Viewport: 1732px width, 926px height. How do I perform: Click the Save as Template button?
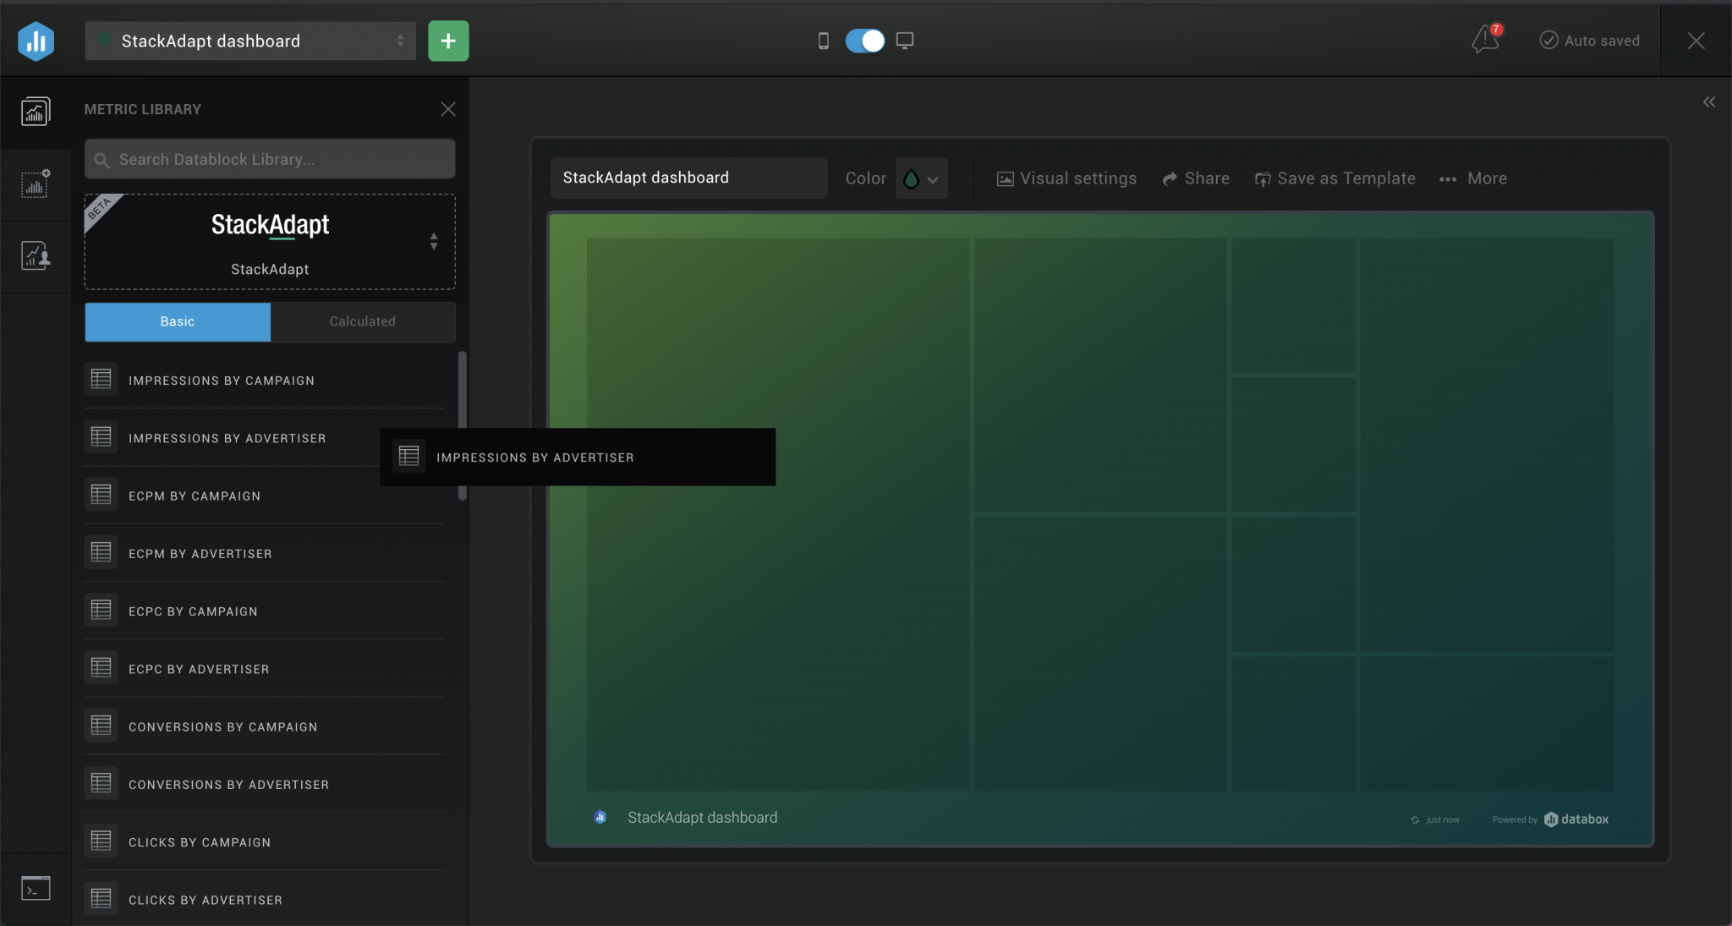(x=1334, y=178)
